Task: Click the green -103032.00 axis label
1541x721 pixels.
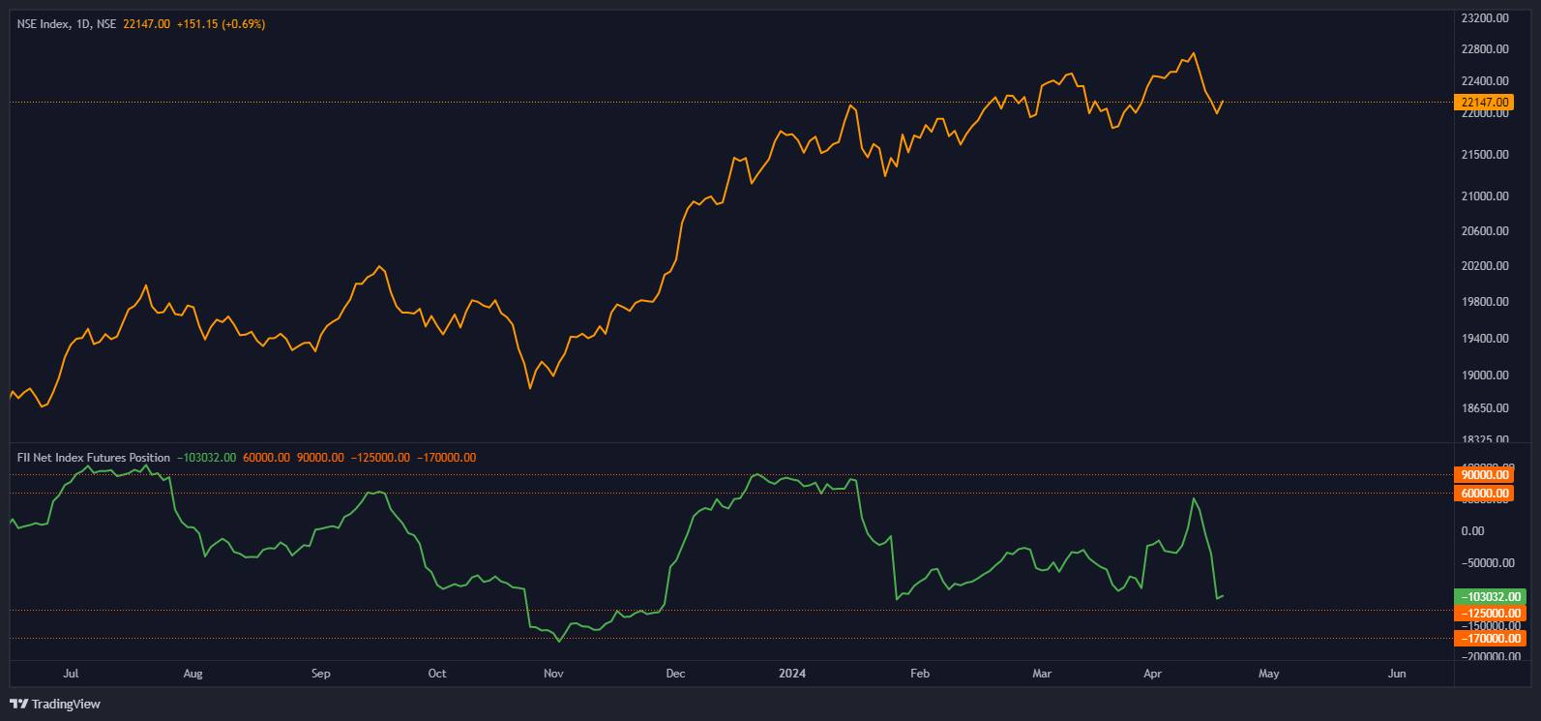Action: pos(1488,597)
